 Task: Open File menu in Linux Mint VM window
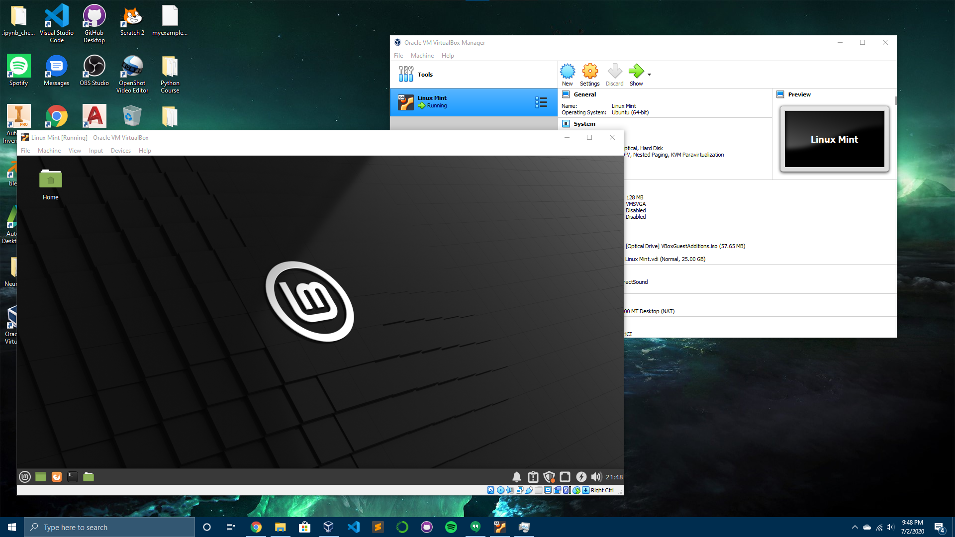25,151
